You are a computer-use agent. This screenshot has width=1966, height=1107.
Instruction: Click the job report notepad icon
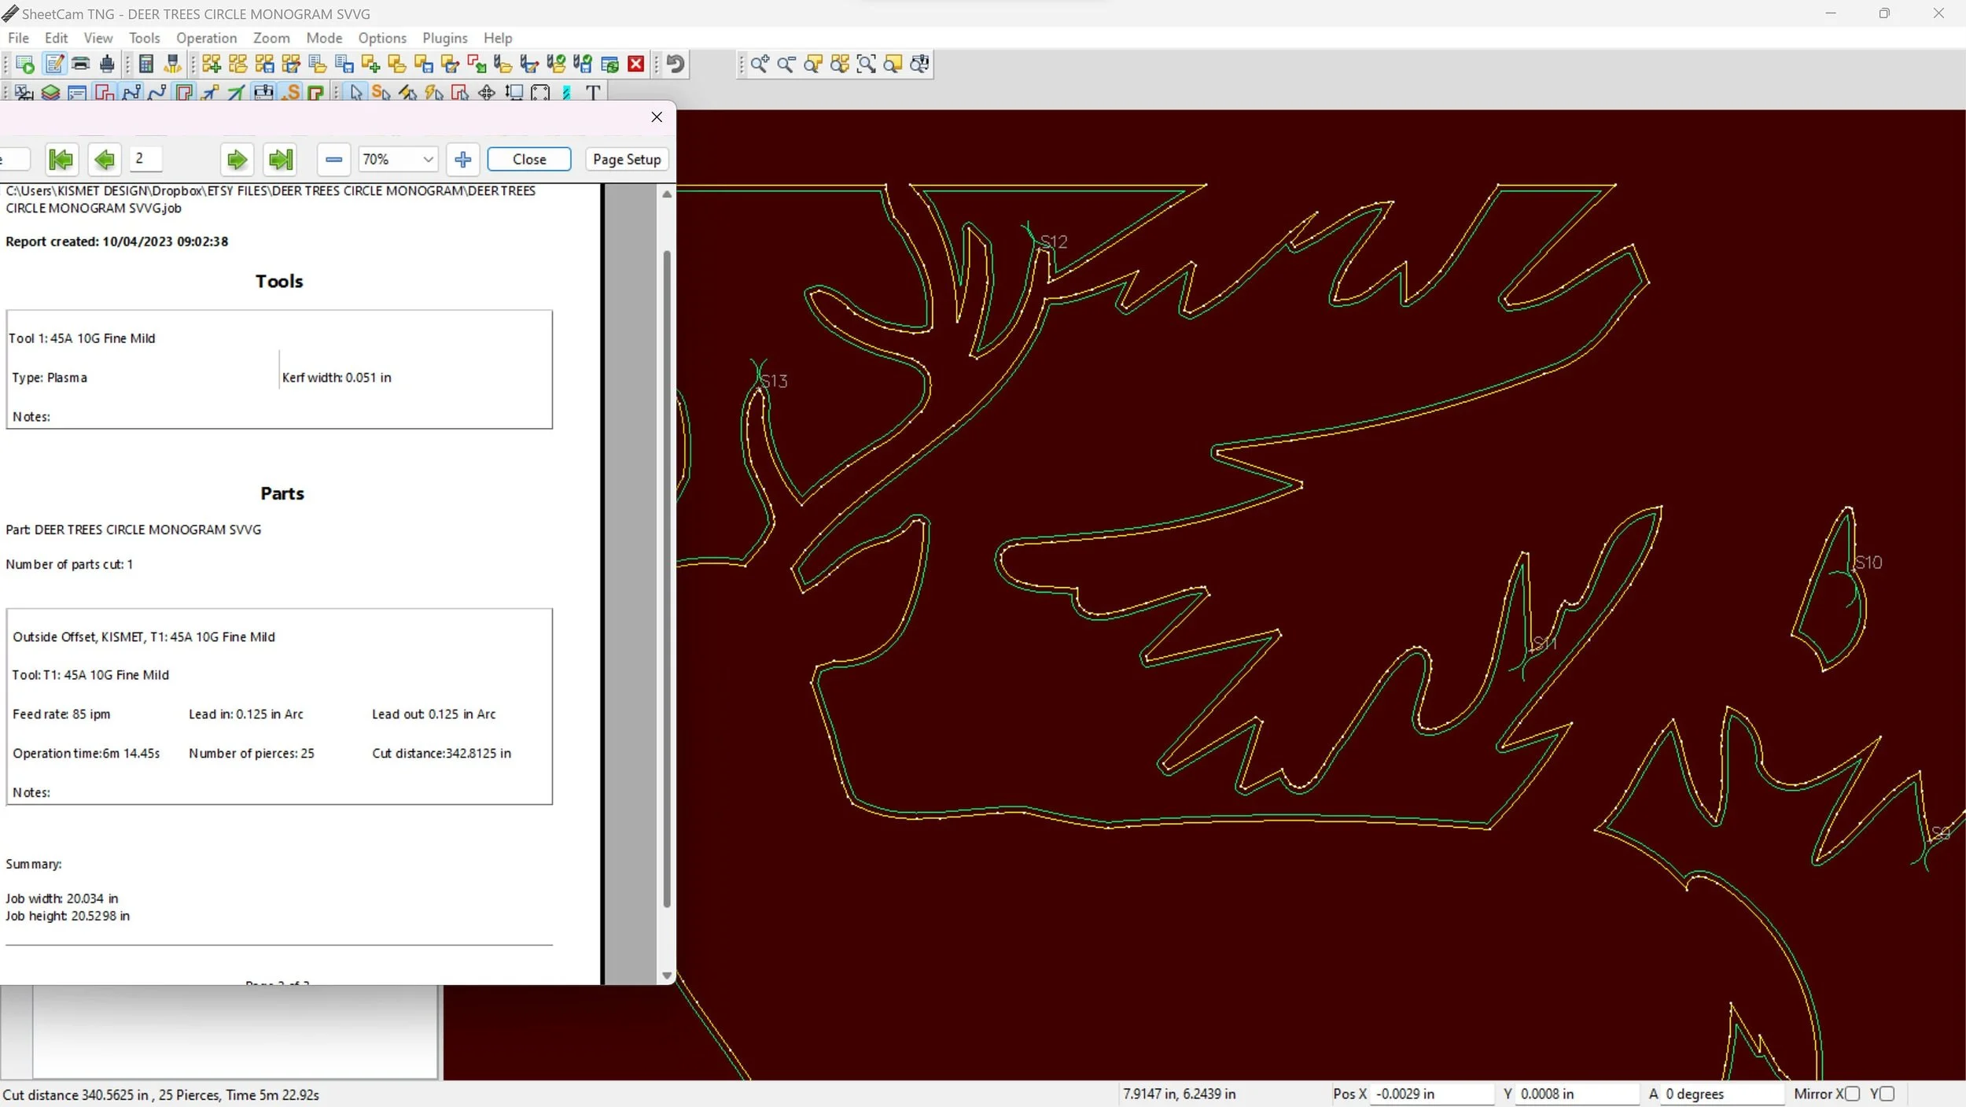click(x=53, y=64)
